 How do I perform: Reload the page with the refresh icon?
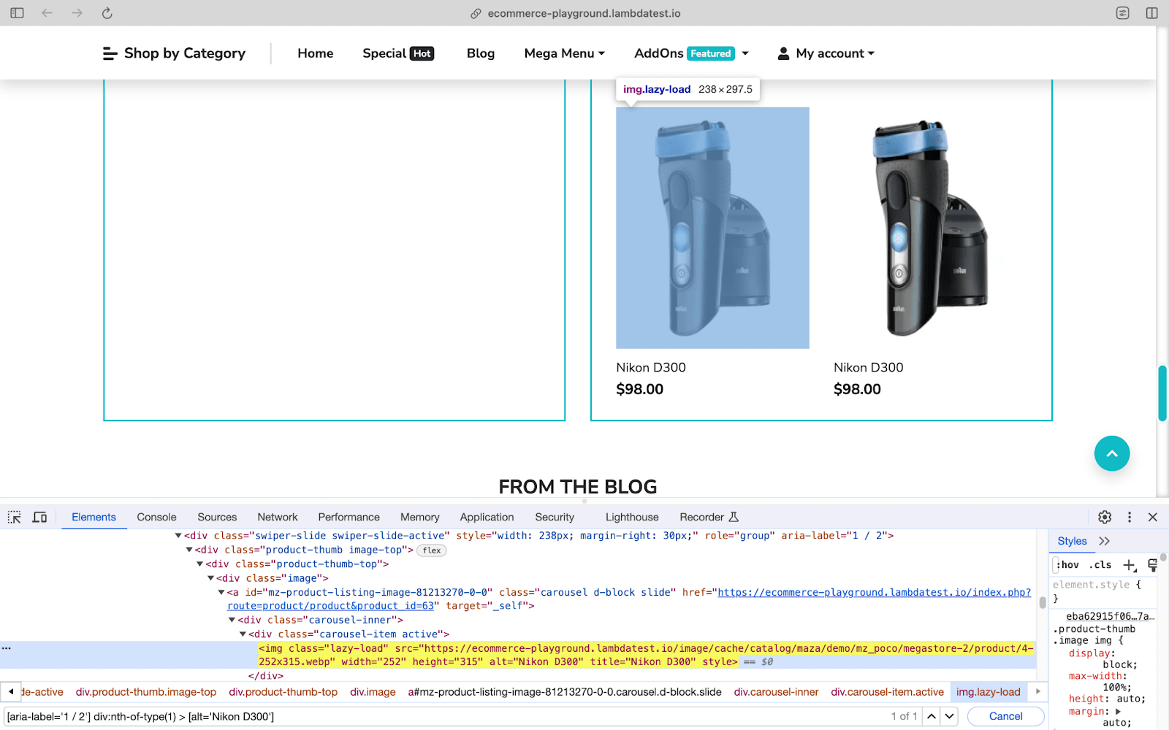tap(107, 12)
